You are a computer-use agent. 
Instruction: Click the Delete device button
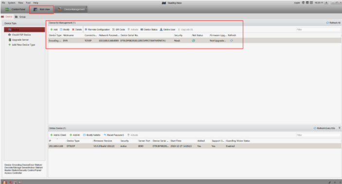(77, 30)
